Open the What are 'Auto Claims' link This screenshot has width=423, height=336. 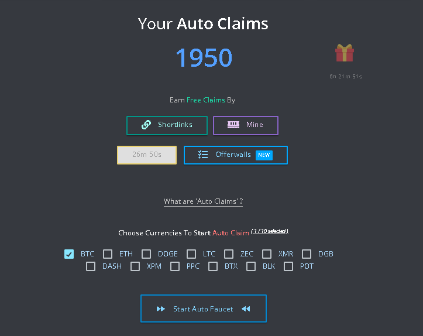tap(203, 201)
